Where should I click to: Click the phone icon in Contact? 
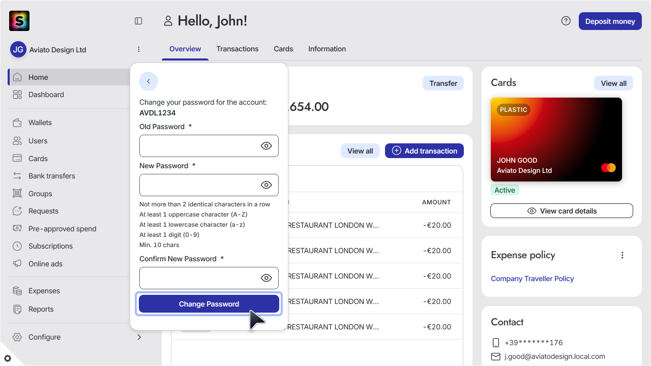pos(496,343)
